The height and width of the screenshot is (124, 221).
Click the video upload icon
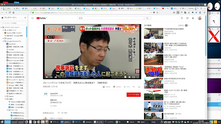(182, 18)
